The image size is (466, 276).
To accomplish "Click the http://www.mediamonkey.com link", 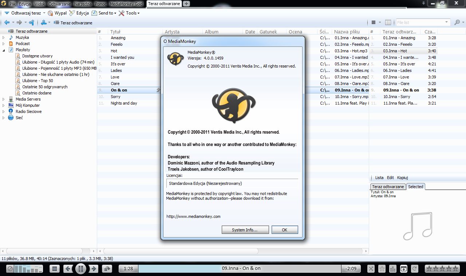I will (193, 216).
